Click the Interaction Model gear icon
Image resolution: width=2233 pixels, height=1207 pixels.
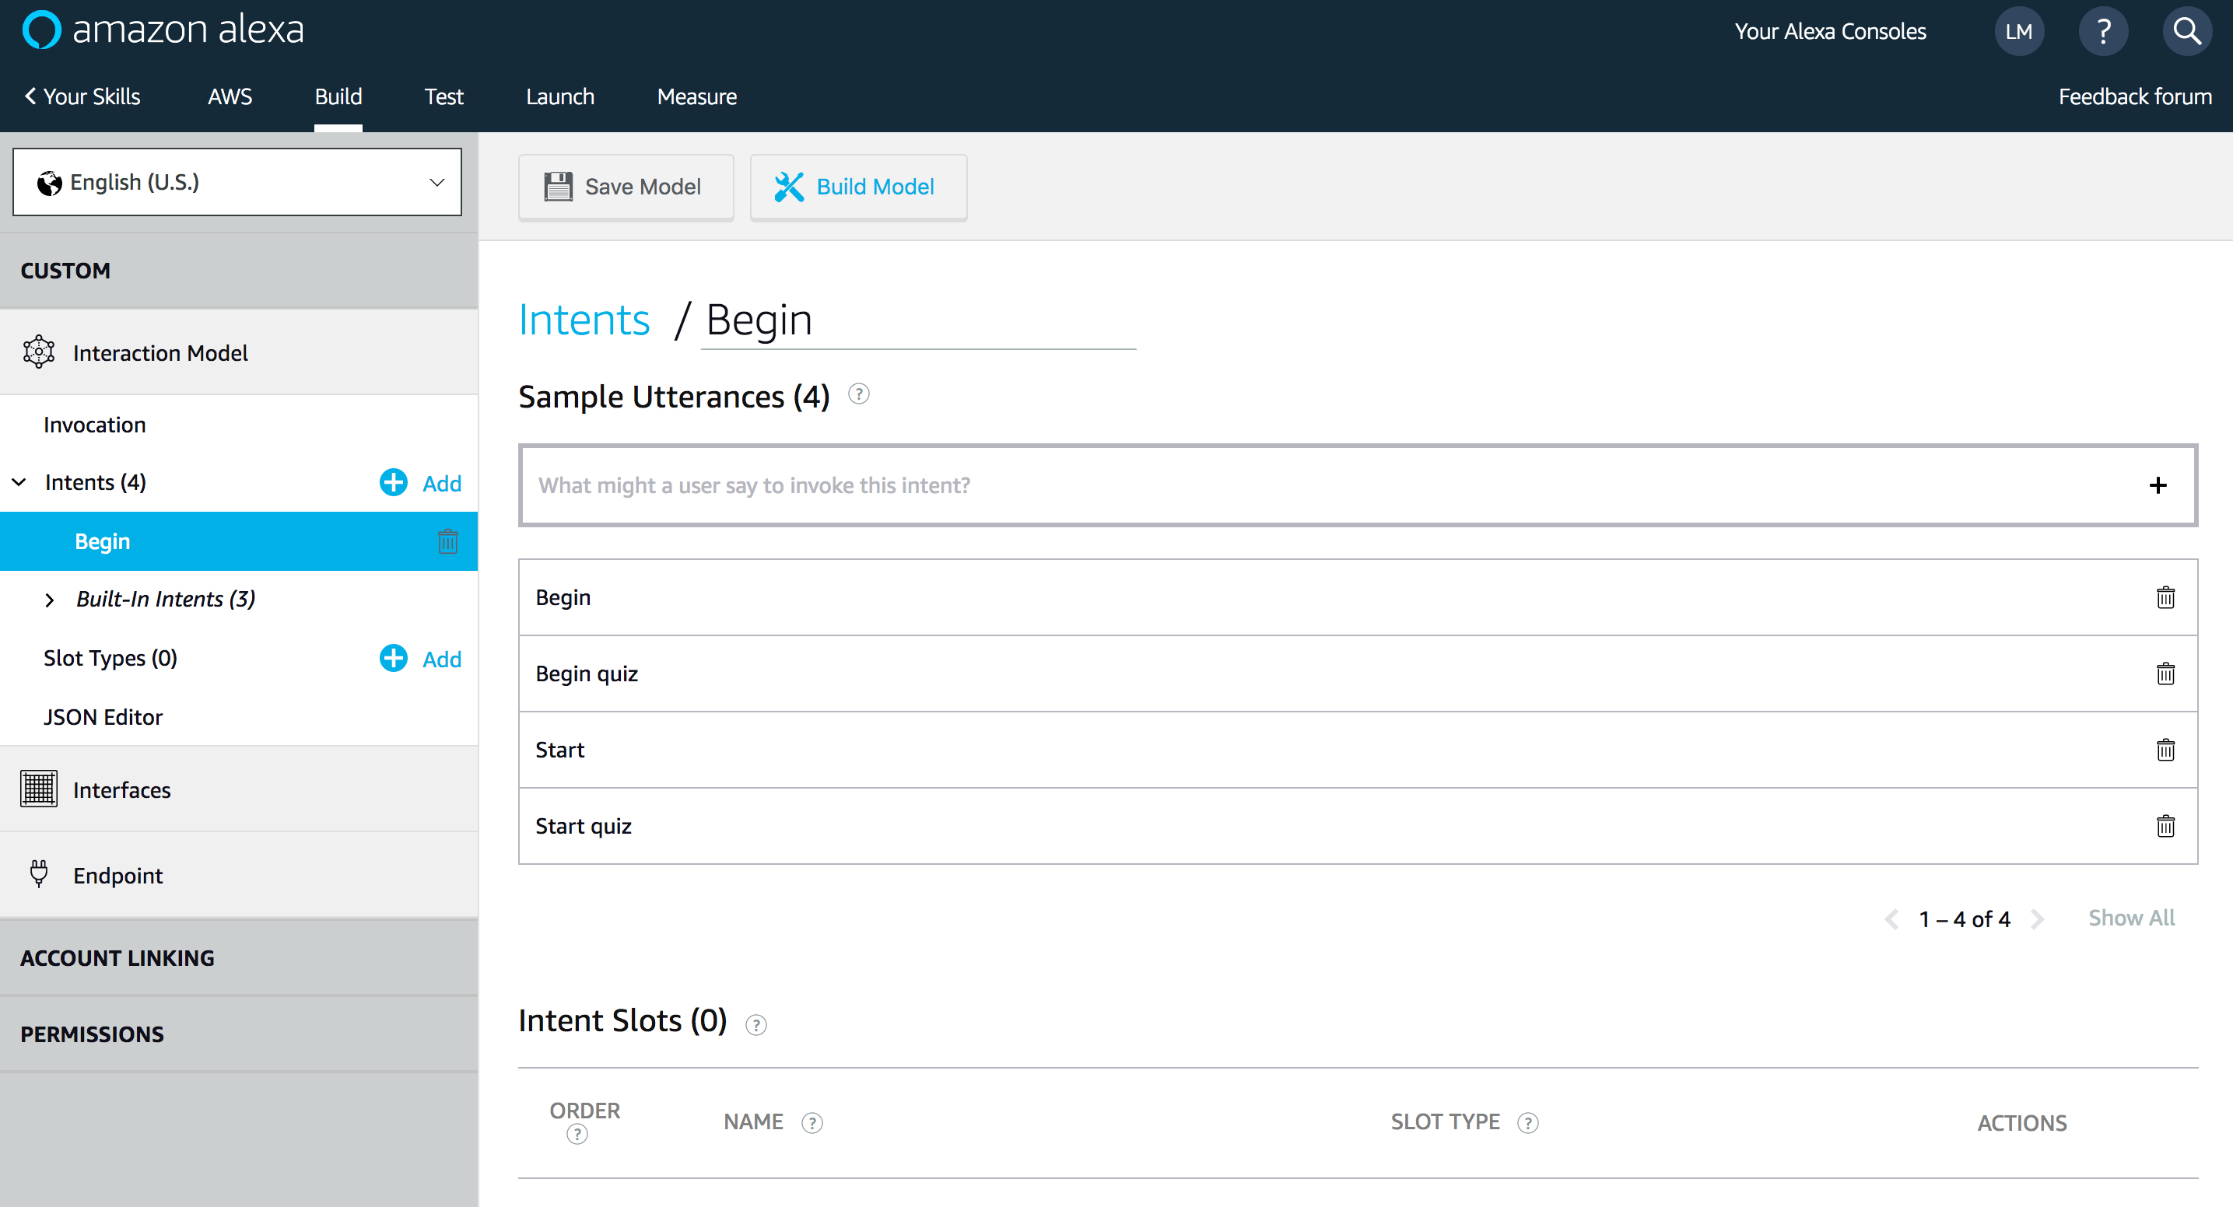(39, 352)
